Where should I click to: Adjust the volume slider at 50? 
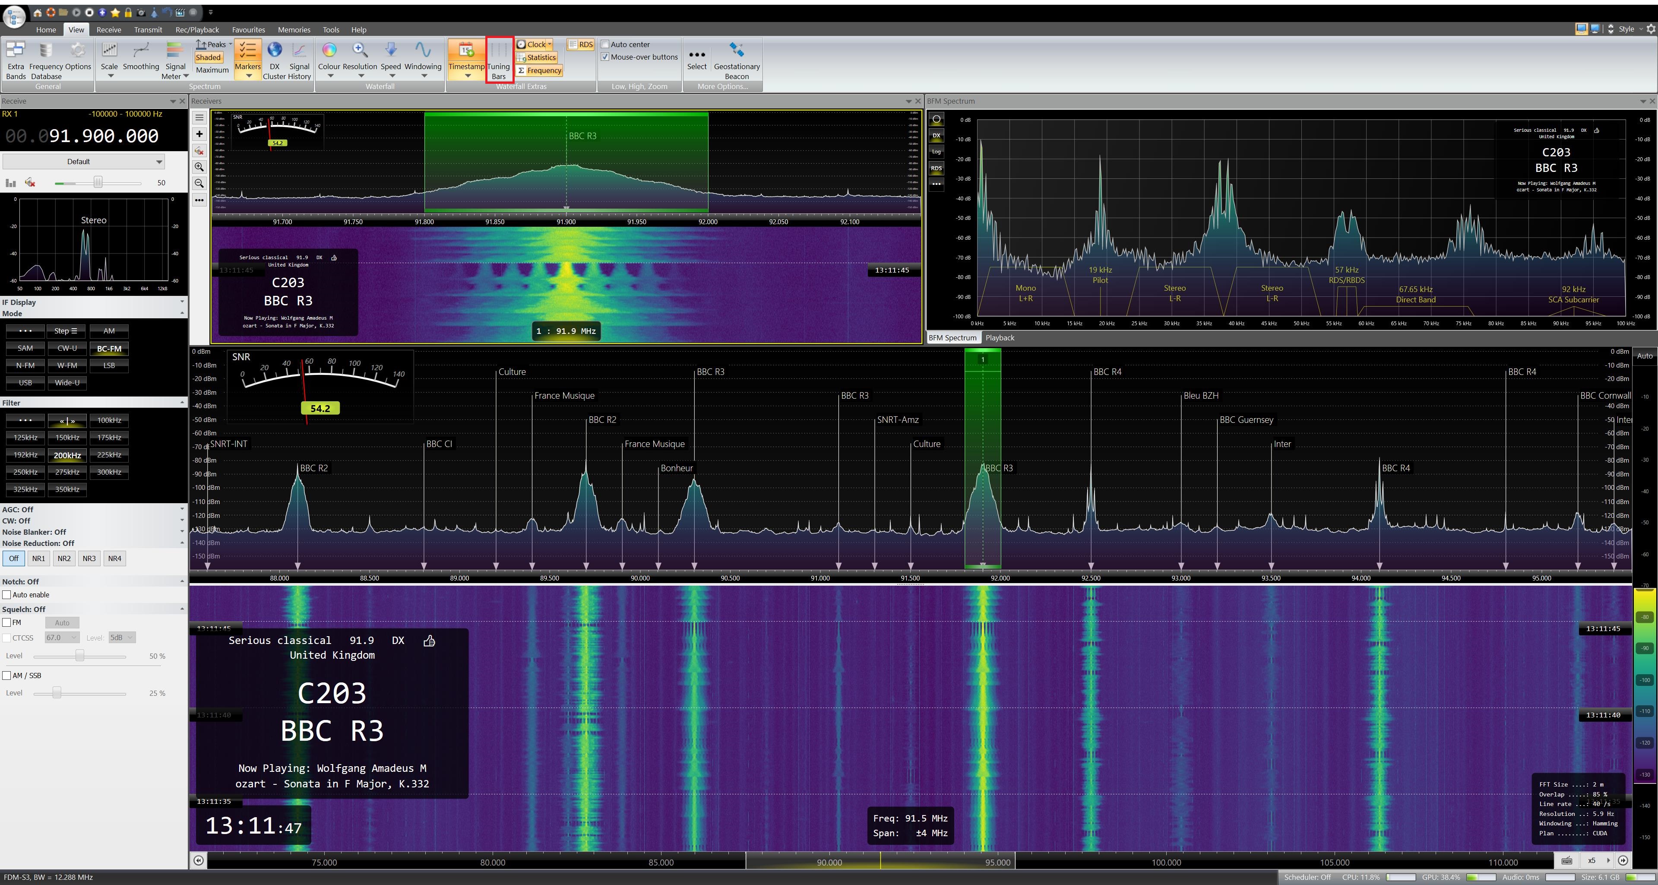[x=98, y=183]
